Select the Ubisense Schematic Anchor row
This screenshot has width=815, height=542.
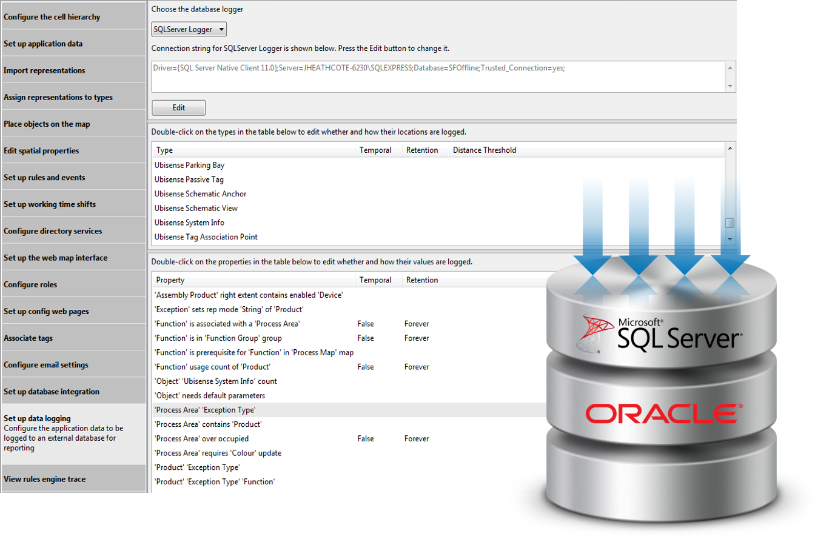click(438, 194)
